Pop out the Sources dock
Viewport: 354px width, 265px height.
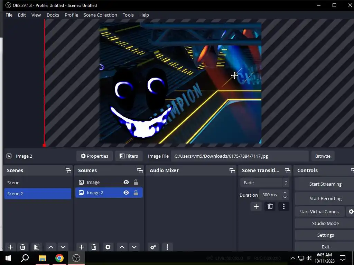click(140, 170)
